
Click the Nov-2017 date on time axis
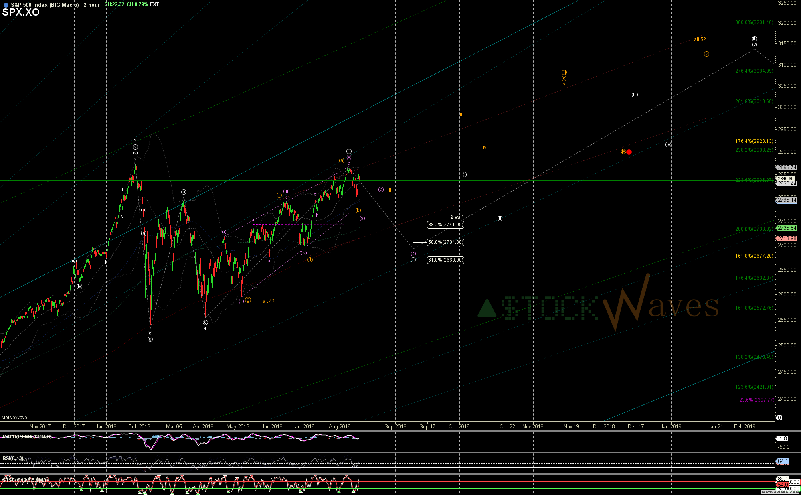[40, 426]
